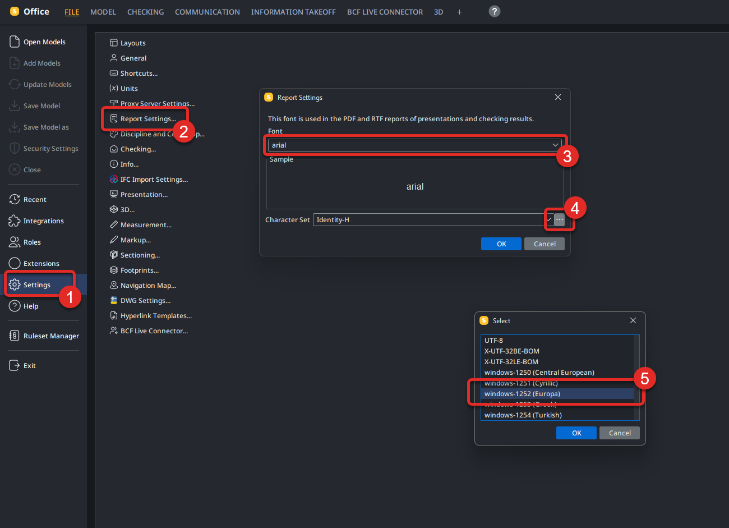The image size is (729, 528).
Task: Click the Security Settings shield icon
Action: [15, 148]
